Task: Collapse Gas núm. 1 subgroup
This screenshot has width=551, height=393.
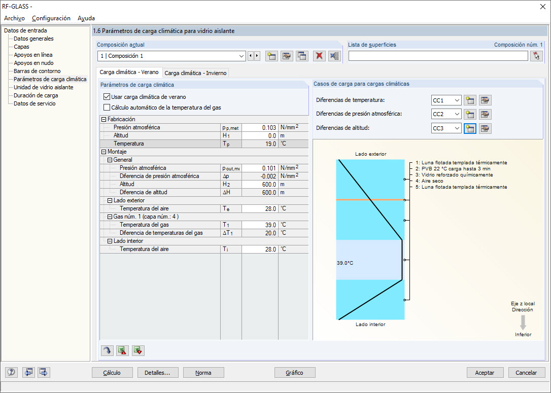Action: tap(110, 217)
